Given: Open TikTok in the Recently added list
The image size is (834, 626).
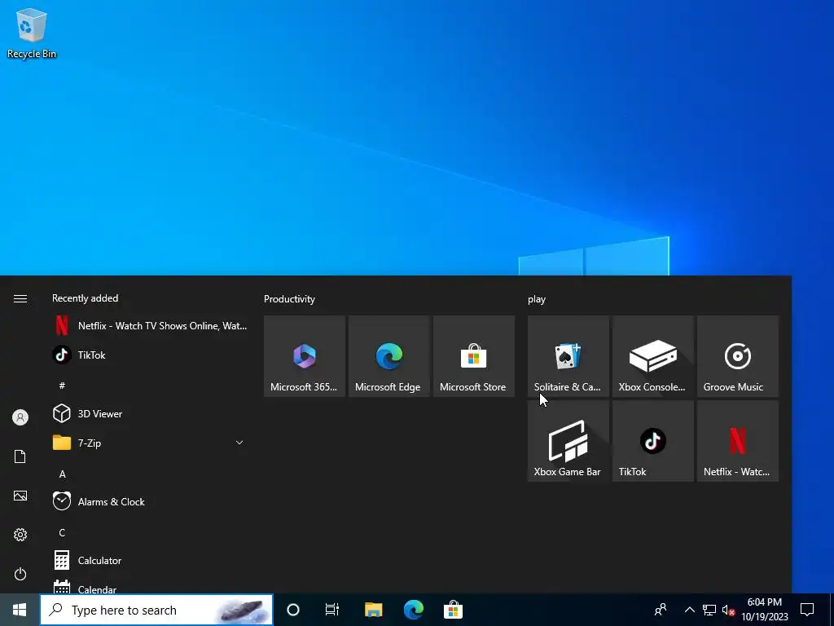Looking at the screenshot, I should pos(151,355).
